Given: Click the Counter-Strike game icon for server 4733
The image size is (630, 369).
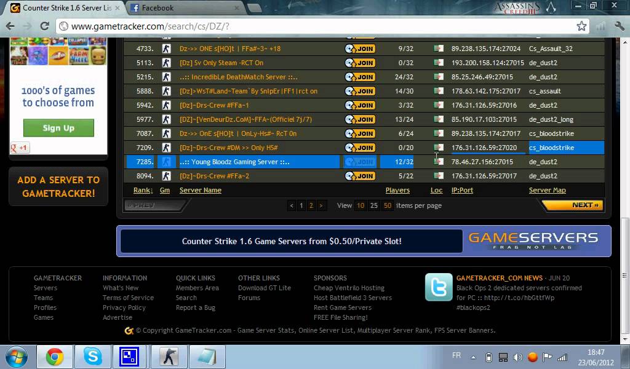Looking at the screenshot, I should click(x=166, y=49).
